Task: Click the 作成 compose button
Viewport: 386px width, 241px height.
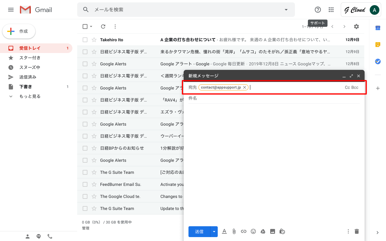Action: point(19,31)
